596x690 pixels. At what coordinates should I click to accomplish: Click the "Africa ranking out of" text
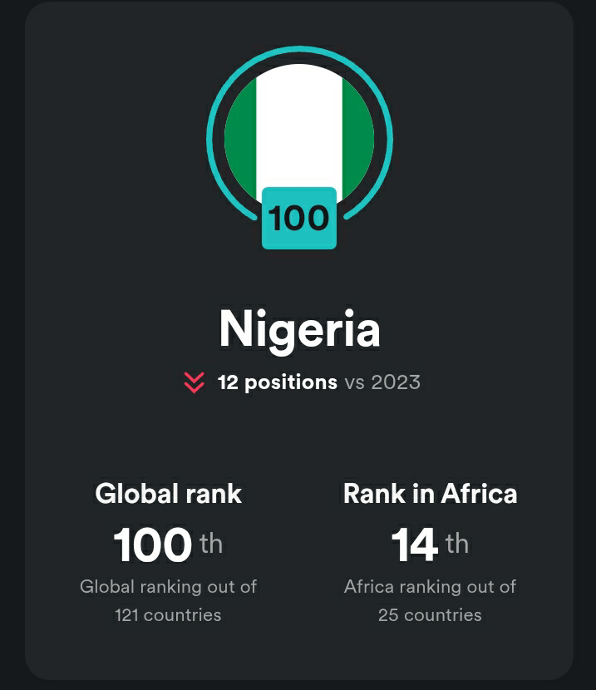[x=430, y=587]
